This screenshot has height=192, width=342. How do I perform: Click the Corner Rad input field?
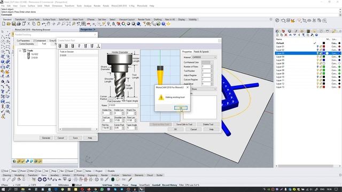tap(118, 128)
